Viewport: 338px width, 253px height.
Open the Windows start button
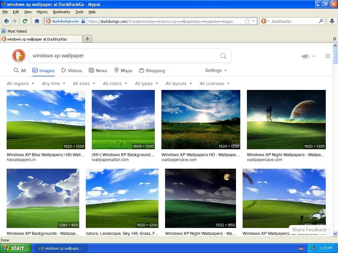pos(16,248)
